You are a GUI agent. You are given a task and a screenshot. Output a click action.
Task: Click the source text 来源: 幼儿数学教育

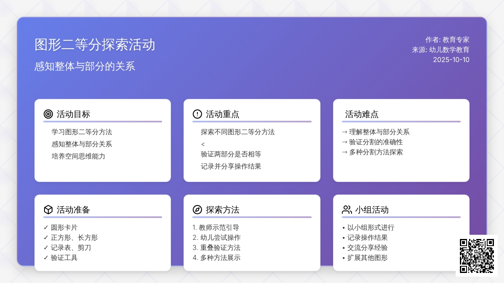click(441, 49)
